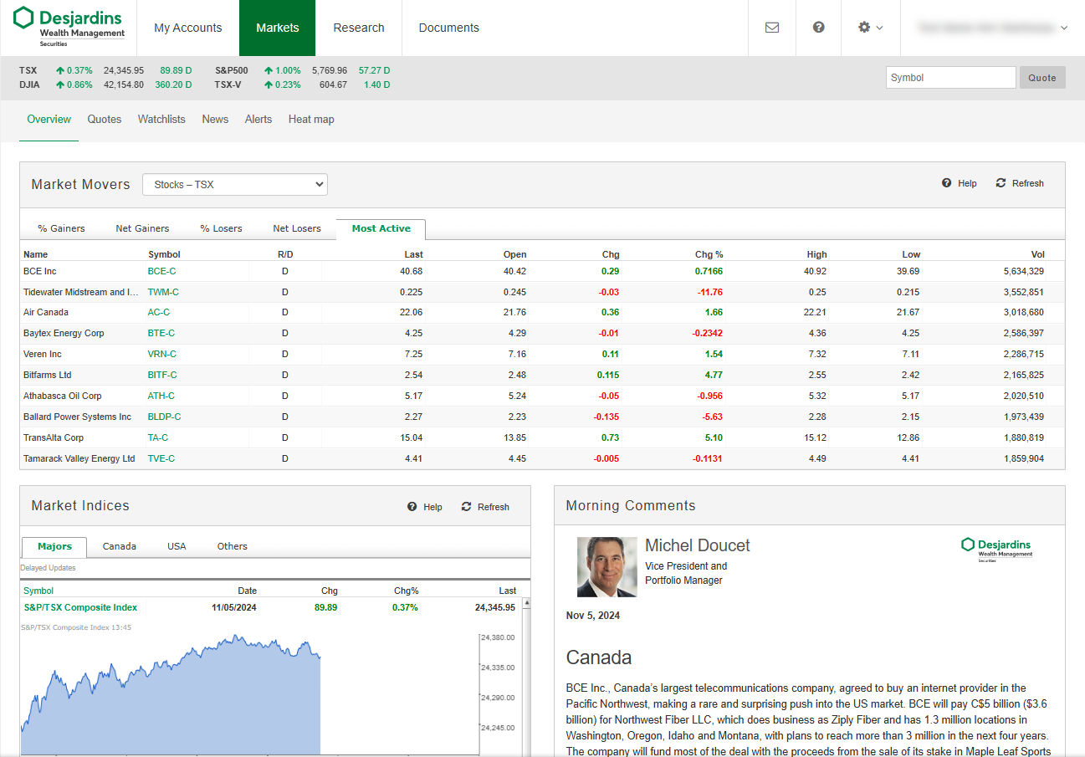Refresh the Market Movers panel
Screen dimensions: 1085x757
[1020, 183]
